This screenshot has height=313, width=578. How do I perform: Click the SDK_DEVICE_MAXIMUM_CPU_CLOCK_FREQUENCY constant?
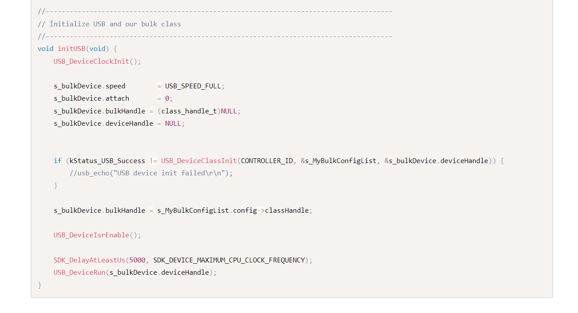[229, 260]
